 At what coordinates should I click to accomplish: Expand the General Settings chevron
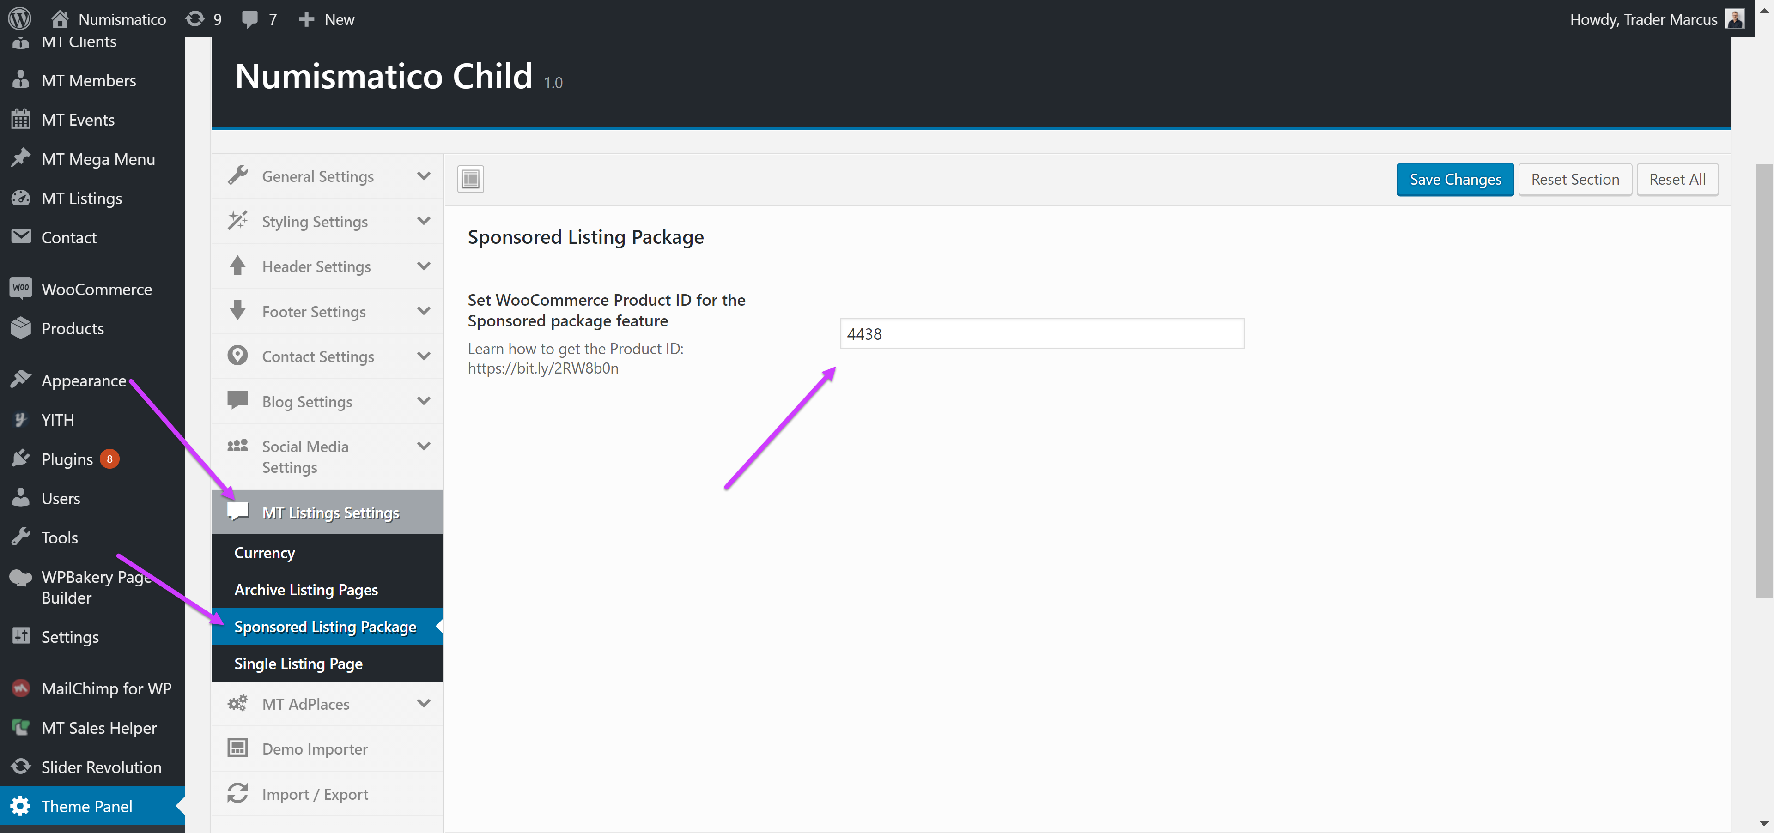[424, 176]
